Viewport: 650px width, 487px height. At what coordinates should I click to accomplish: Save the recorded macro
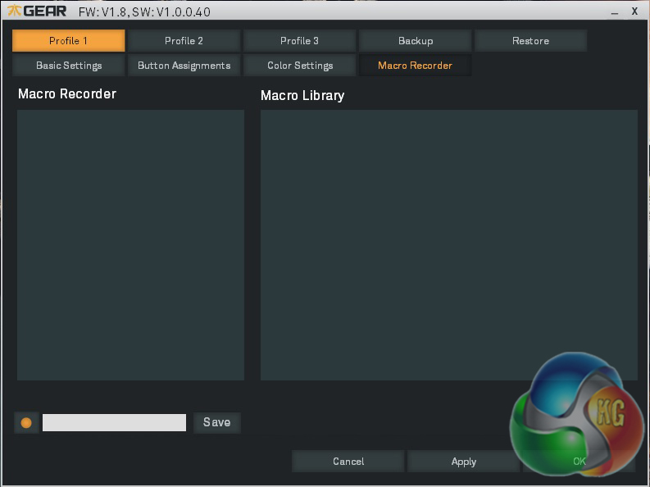(217, 423)
